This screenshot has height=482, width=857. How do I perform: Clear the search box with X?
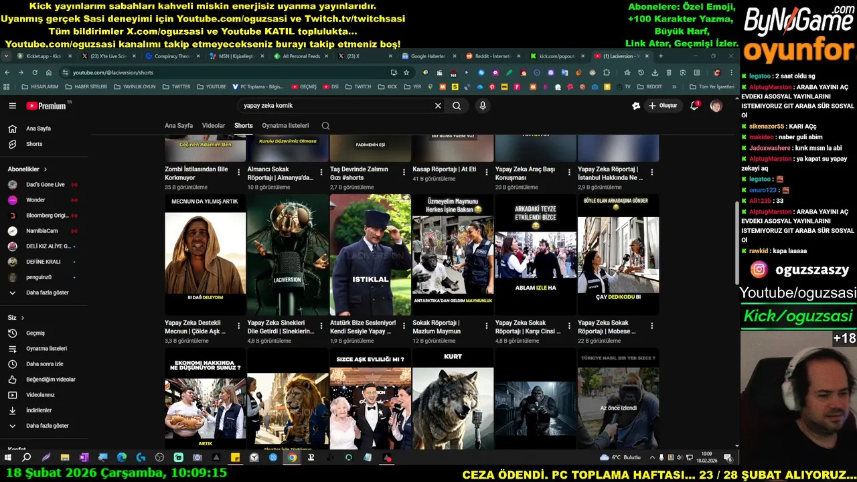tap(438, 106)
